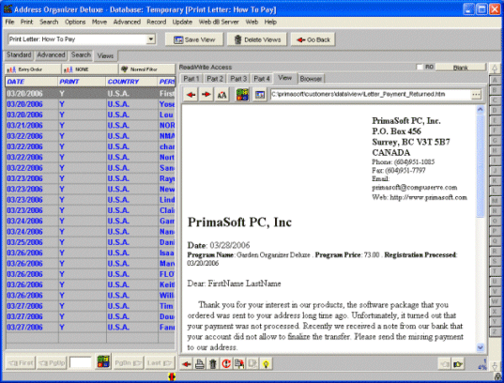Click the PgUp navigation button

coord(52,363)
